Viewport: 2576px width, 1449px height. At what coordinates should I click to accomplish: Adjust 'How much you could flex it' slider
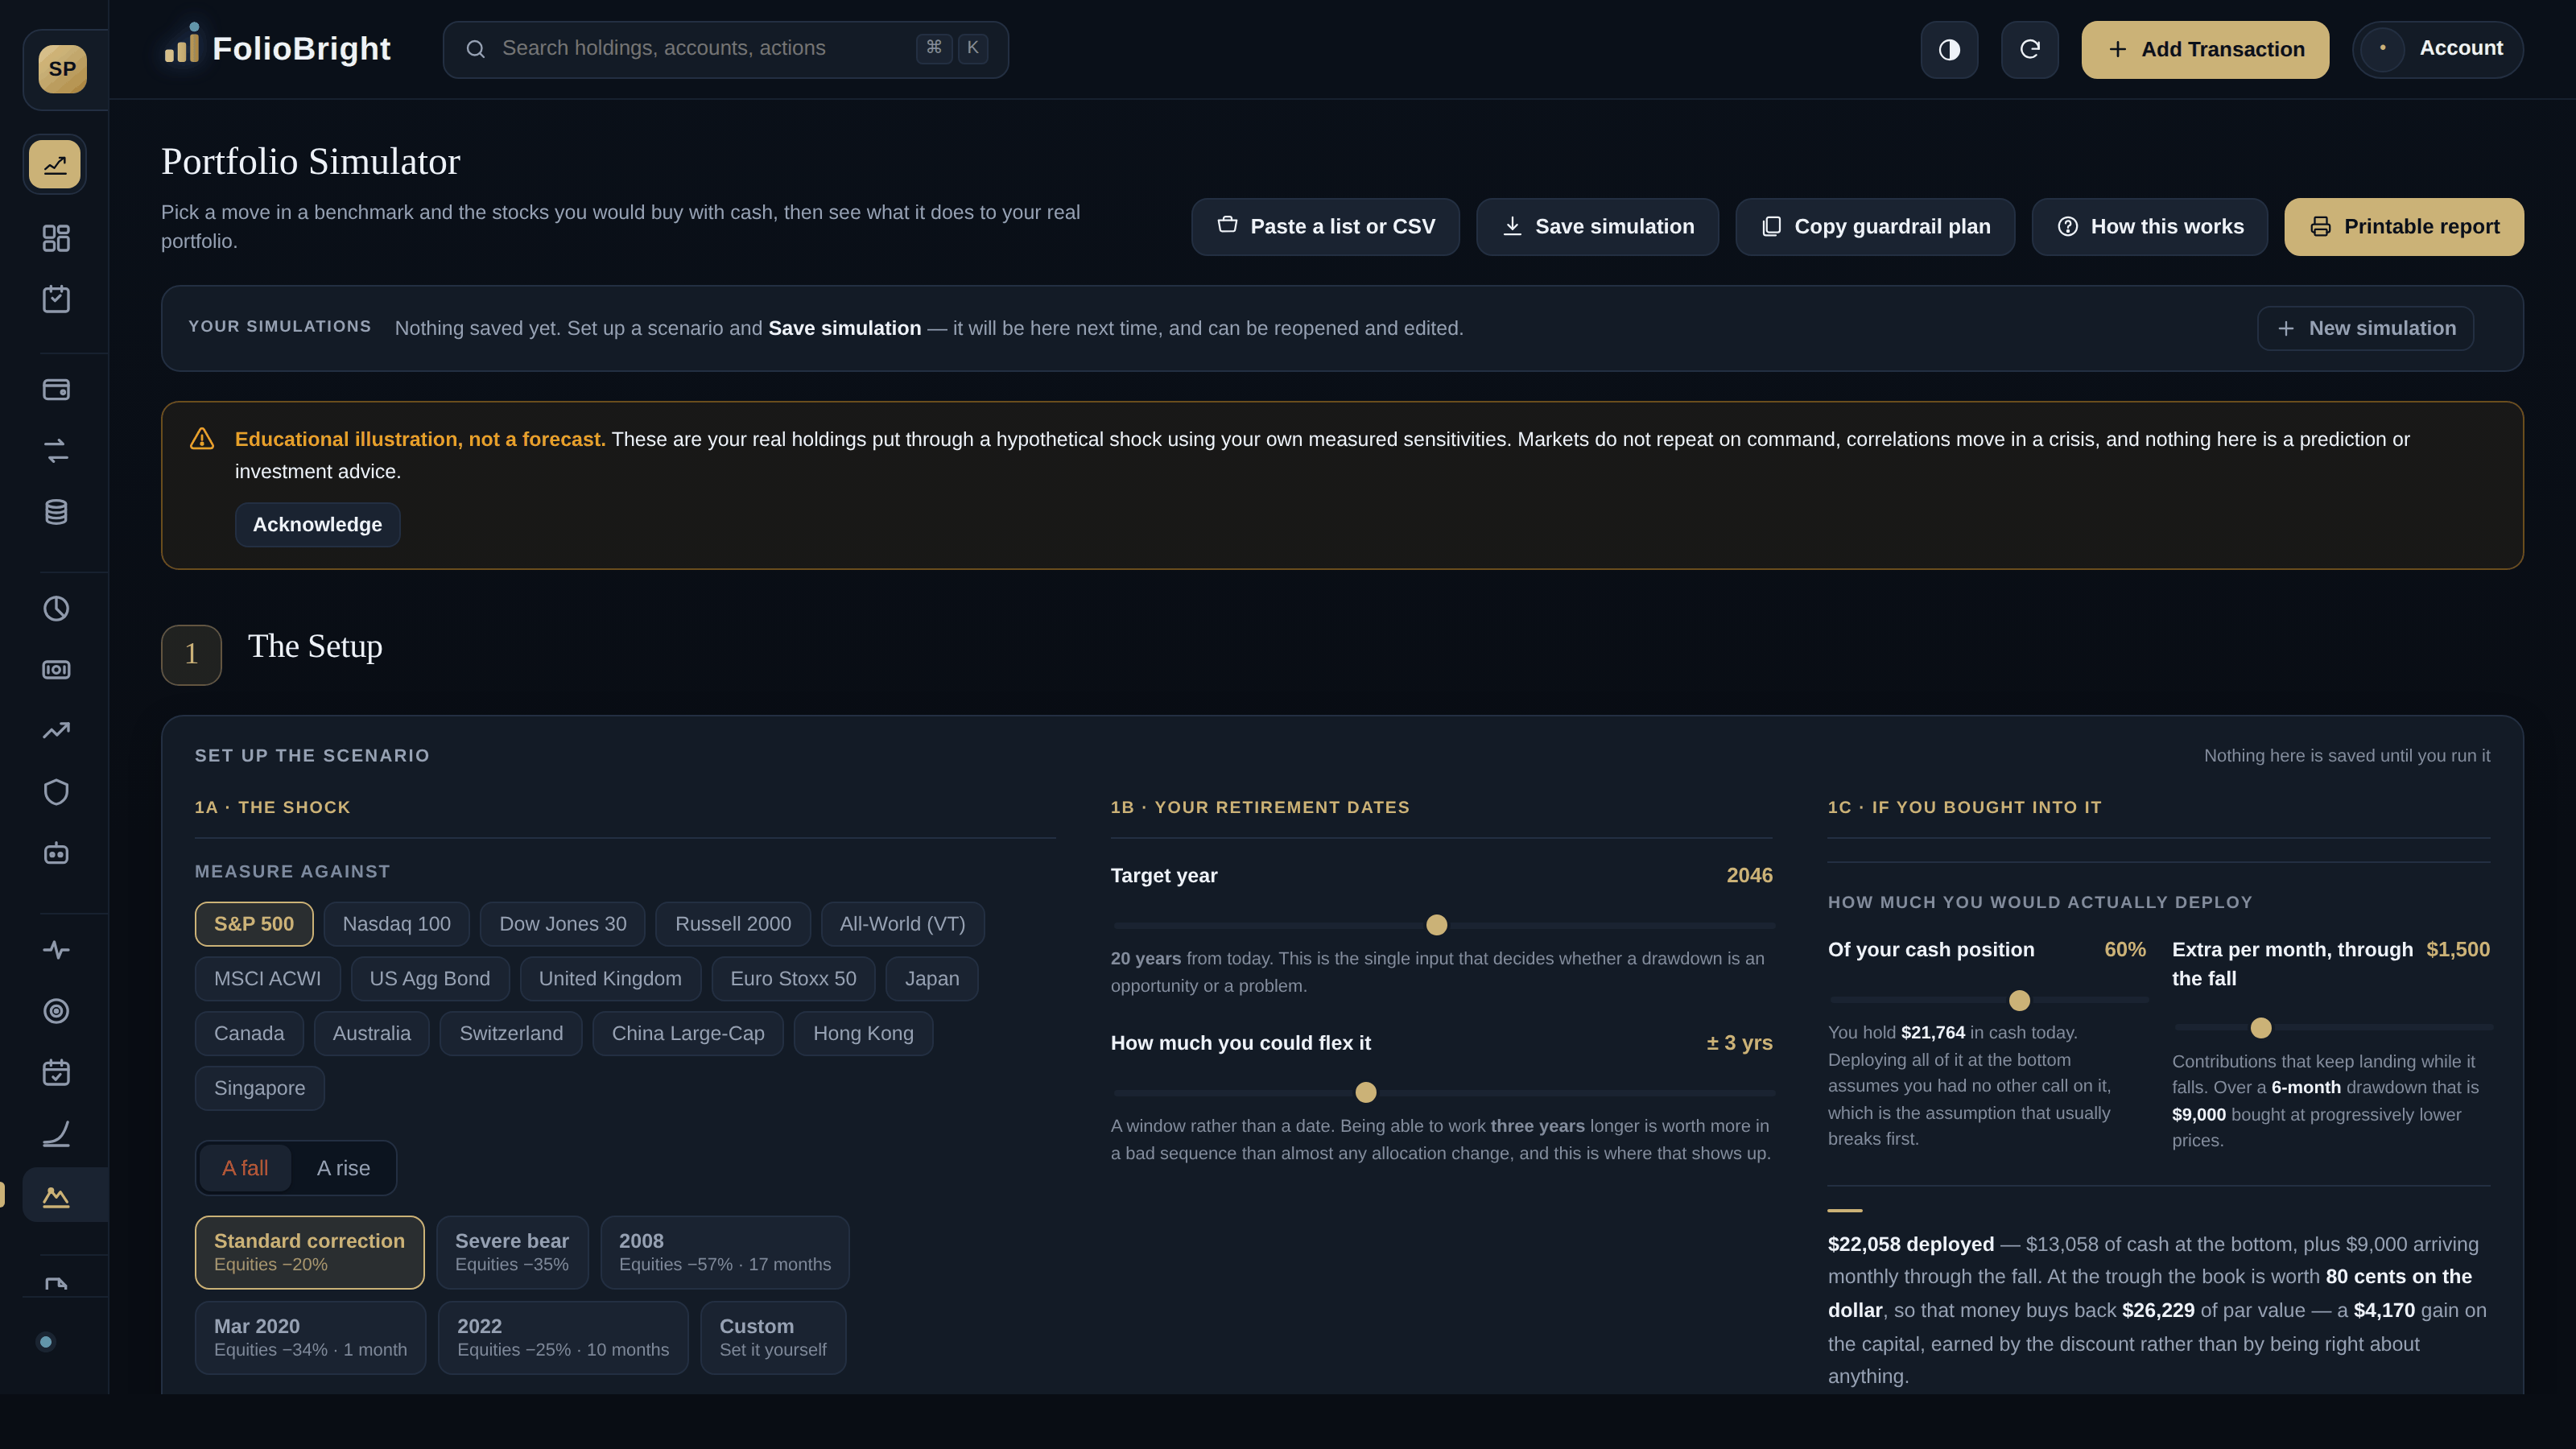tap(1365, 1092)
